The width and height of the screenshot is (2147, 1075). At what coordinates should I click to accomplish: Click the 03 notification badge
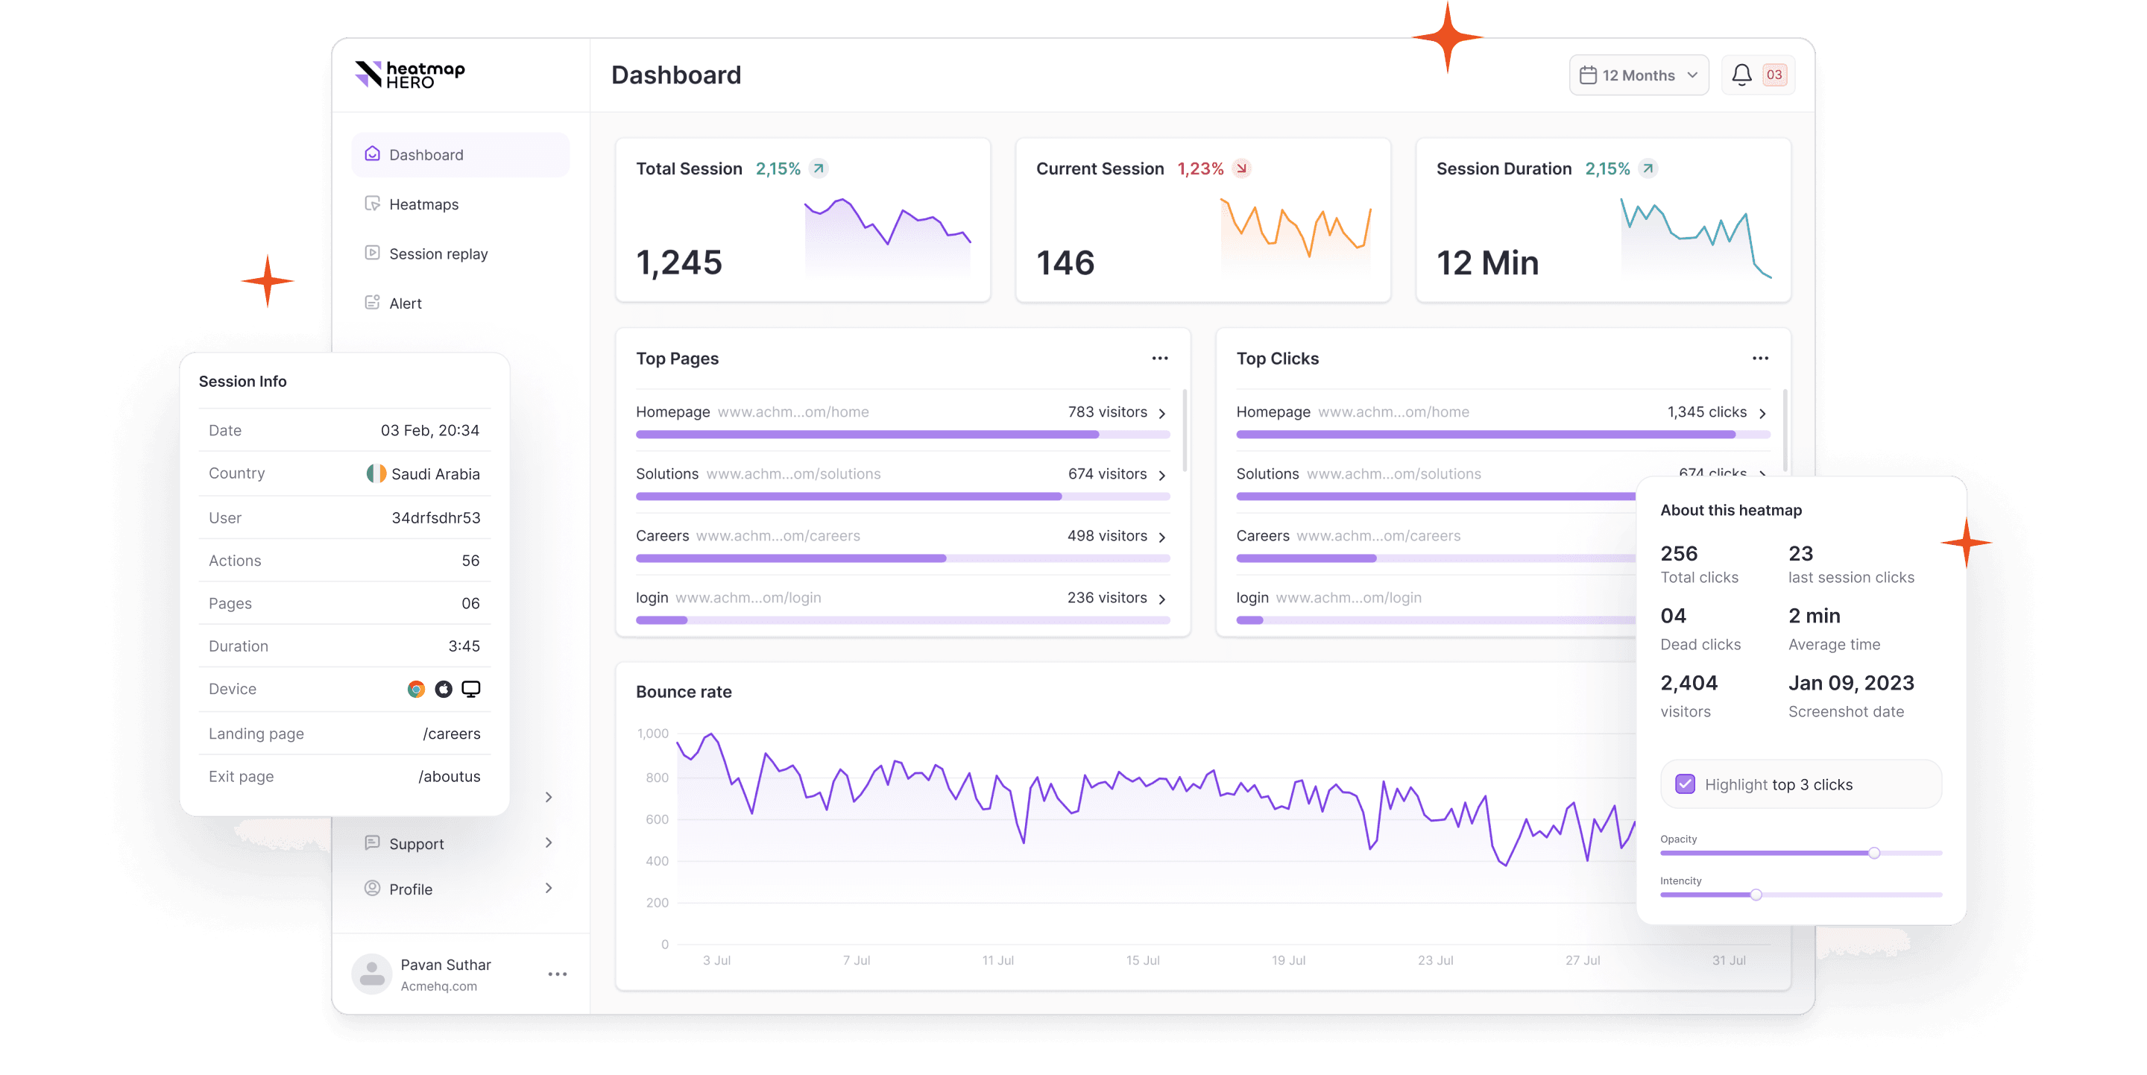point(1774,75)
